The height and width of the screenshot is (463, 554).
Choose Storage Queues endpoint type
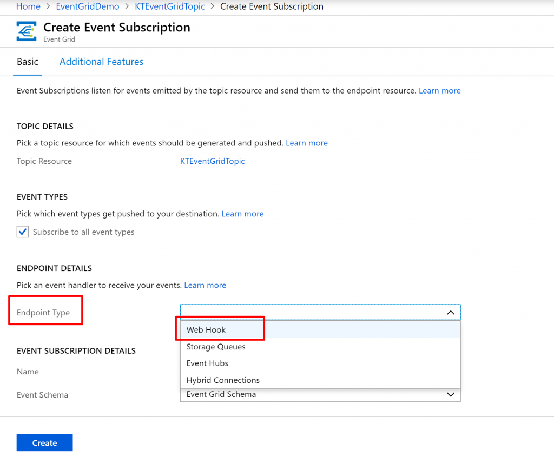point(320,347)
